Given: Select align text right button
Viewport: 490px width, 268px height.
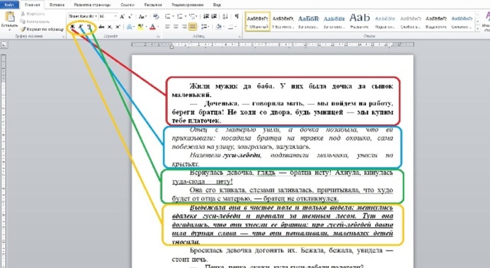Looking at the screenshot, I should (x=184, y=27).
